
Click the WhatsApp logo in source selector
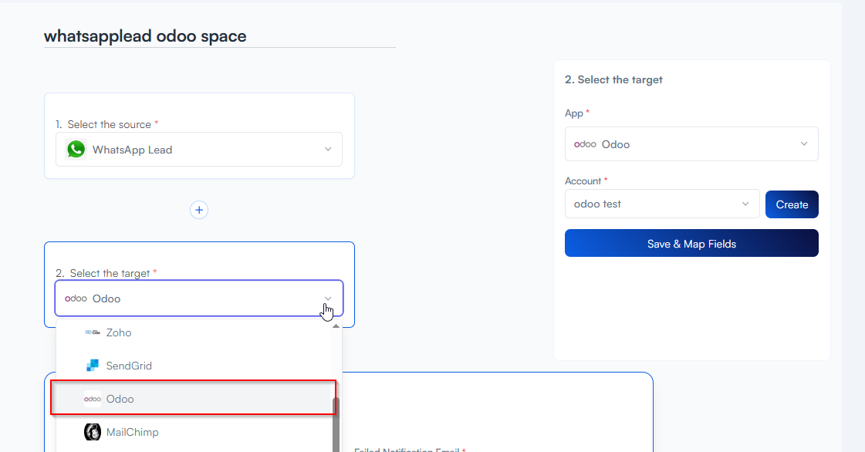click(76, 150)
